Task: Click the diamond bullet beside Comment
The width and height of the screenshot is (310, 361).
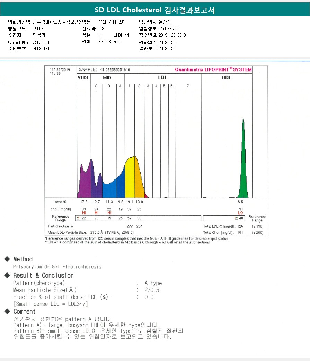Action: click(x=7, y=311)
